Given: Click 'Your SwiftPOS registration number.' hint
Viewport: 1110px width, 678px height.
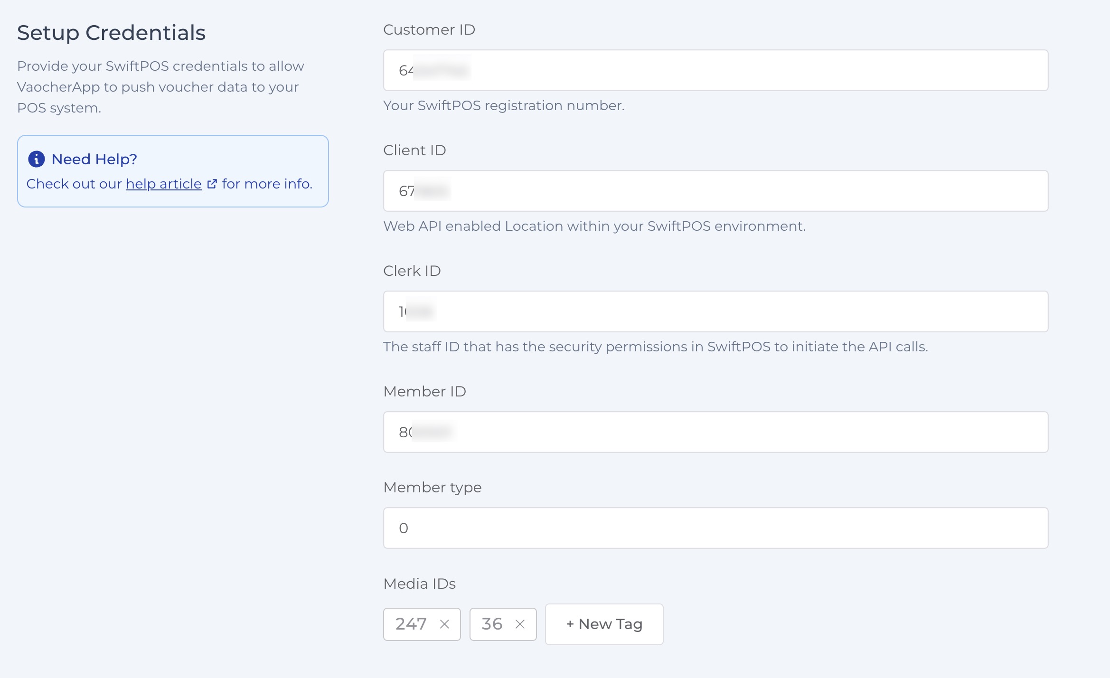Looking at the screenshot, I should pyautogui.click(x=504, y=105).
